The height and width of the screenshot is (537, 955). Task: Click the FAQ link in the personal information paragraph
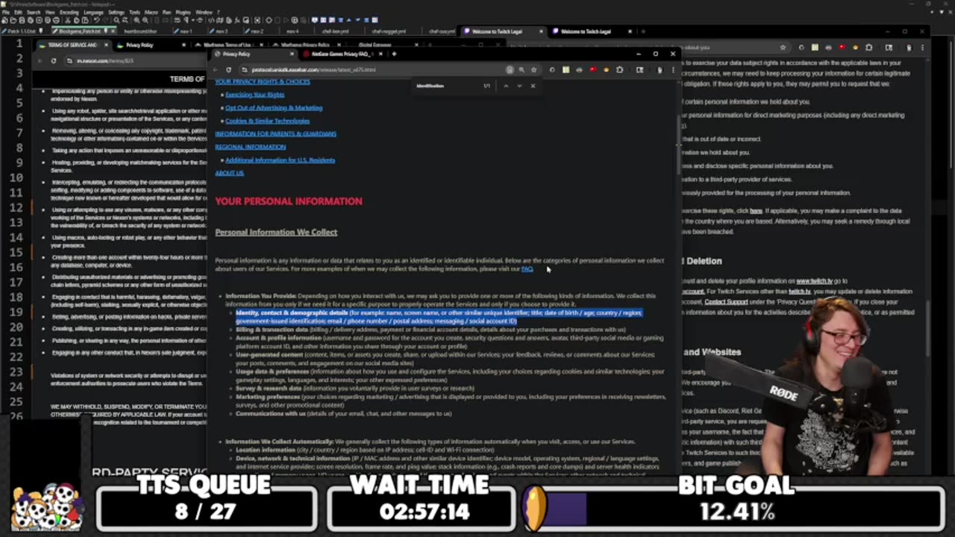[x=527, y=268]
